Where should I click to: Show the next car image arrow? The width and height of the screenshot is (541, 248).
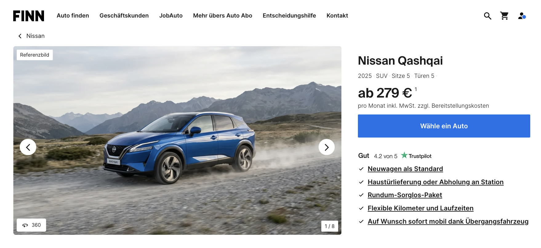[327, 147]
